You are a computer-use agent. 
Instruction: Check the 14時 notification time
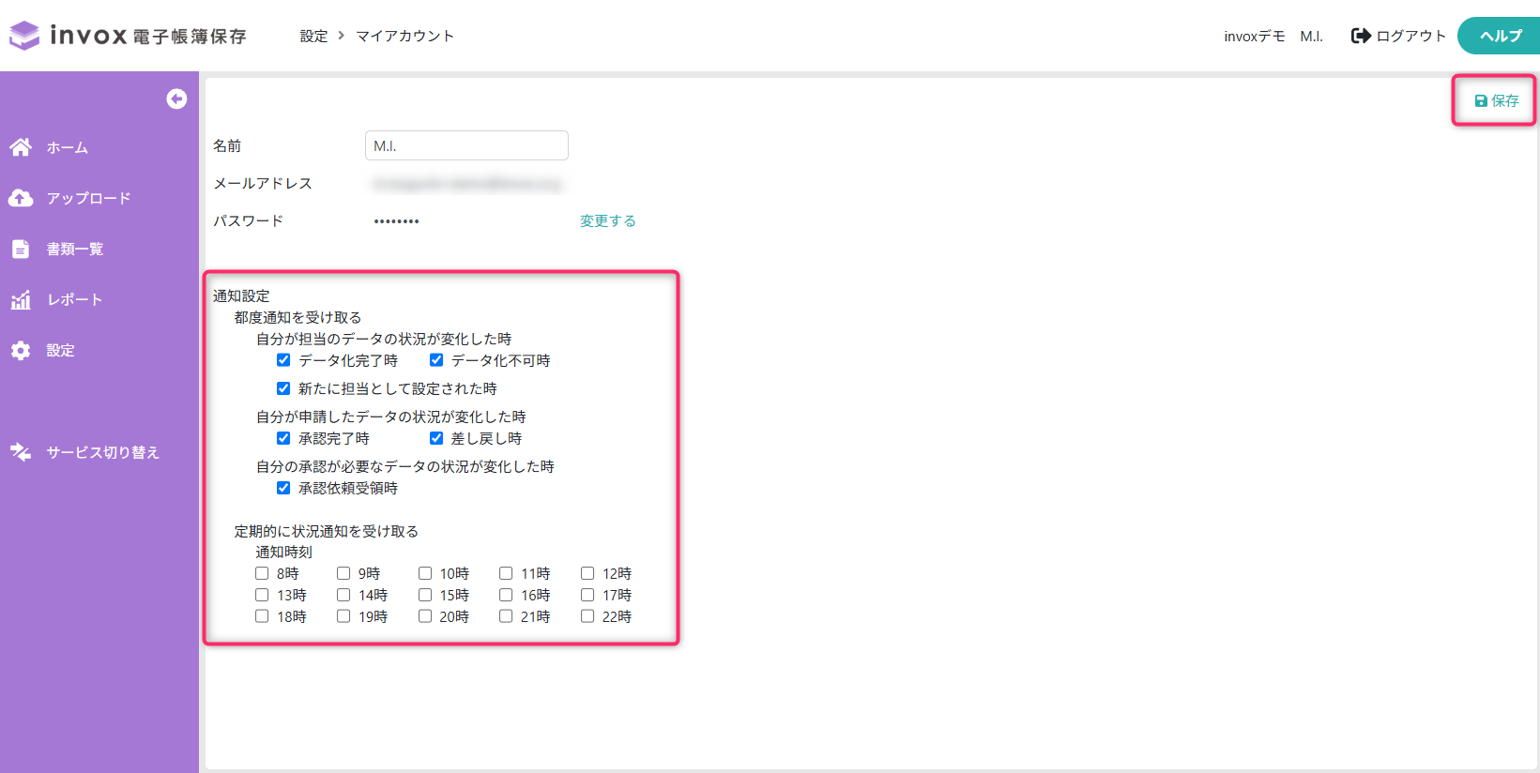pos(343,595)
